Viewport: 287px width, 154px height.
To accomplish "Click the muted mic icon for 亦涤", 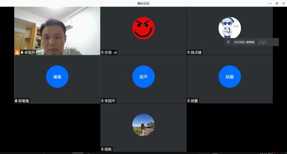I will (x=102, y=52).
